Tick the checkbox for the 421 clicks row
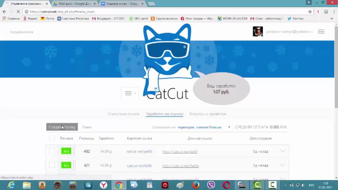The image size is (338, 190). point(52,165)
